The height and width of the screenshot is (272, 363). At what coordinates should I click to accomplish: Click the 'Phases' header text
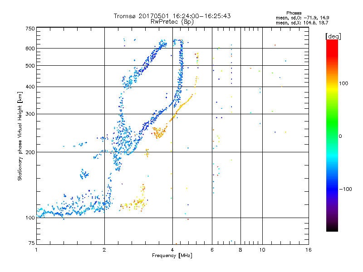click(x=294, y=13)
